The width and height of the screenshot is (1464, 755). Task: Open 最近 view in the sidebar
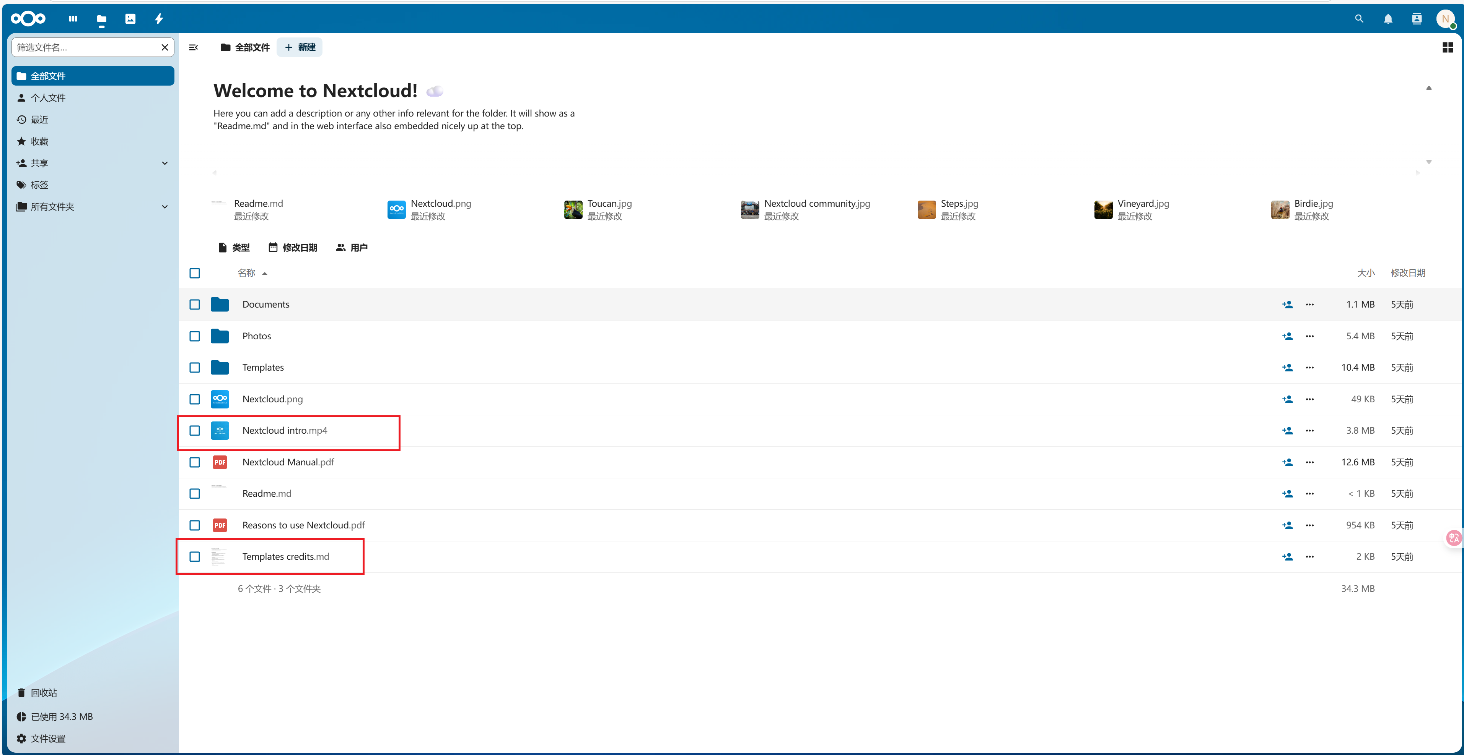click(x=40, y=119)
